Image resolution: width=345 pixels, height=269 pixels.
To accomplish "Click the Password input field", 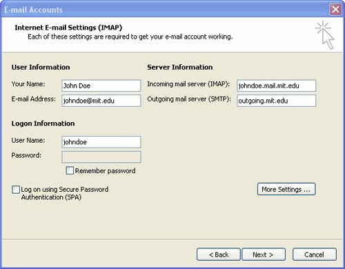I will point(101,157).
